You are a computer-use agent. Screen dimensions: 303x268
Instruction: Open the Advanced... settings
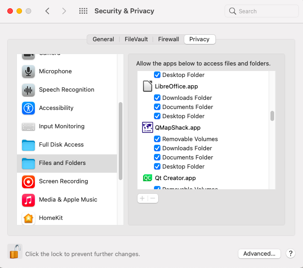click(259, 253)
